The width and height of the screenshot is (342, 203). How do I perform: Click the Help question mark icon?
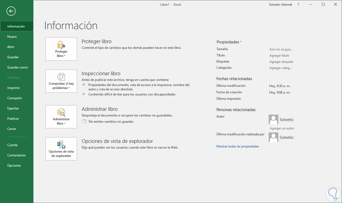tap(298, 5)
